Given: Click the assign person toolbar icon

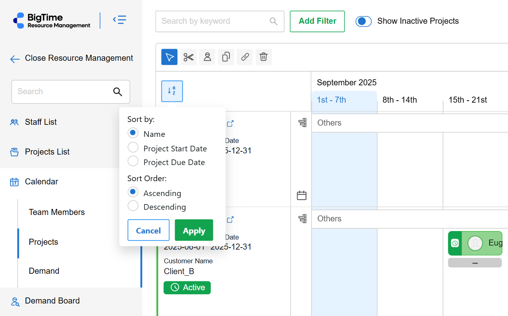Looking at the screenshot, I should pyautogui.click(x=207, y=57).
